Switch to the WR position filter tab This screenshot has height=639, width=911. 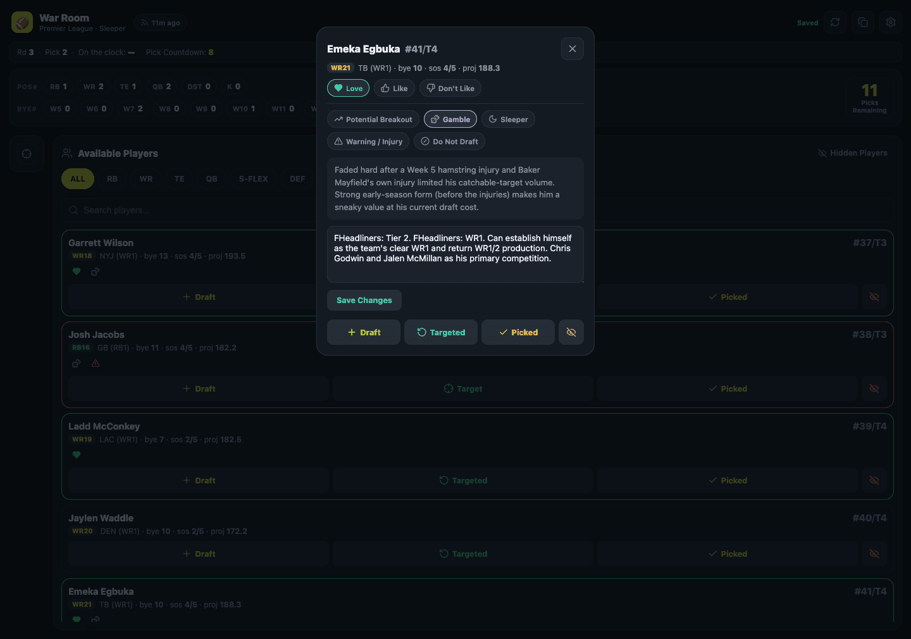tap(146, 179)
